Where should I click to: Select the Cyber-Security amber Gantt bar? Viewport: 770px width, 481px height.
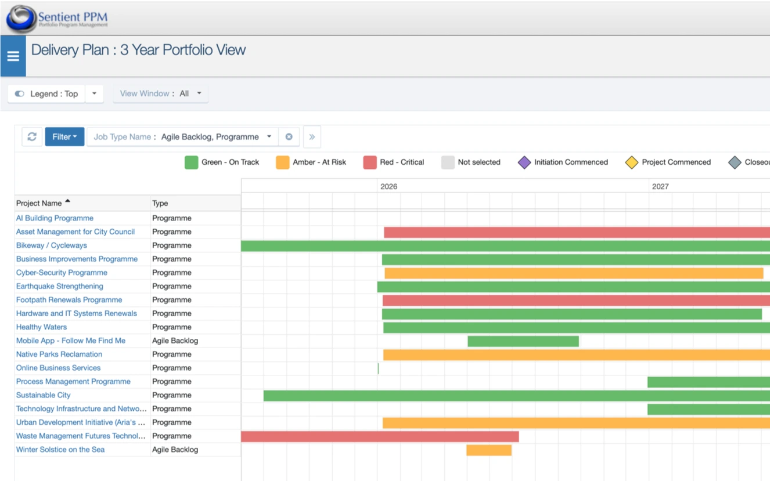(574, 273)
